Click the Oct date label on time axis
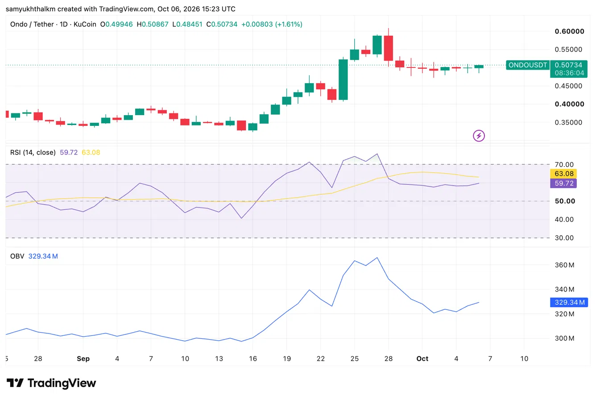 pyautogui.click(x=422, y=358)
